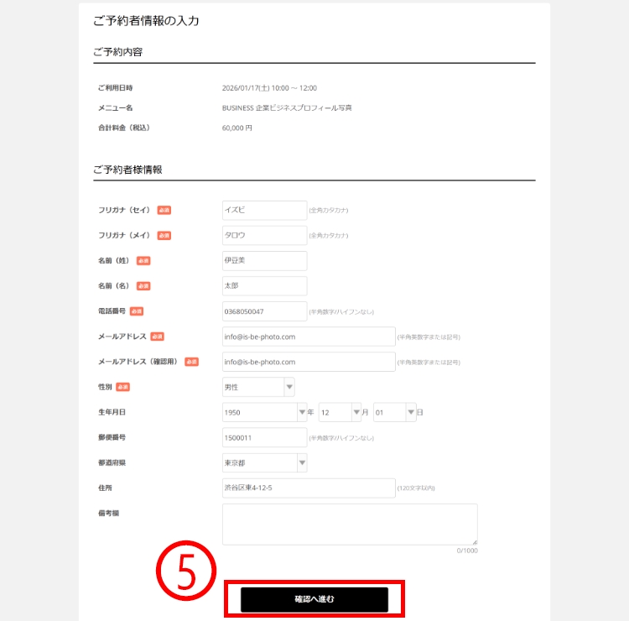Open the 都道府県 prefecture dropdown
The height and width of the screenshot is (621, 629).
click(x=264, y=462)
